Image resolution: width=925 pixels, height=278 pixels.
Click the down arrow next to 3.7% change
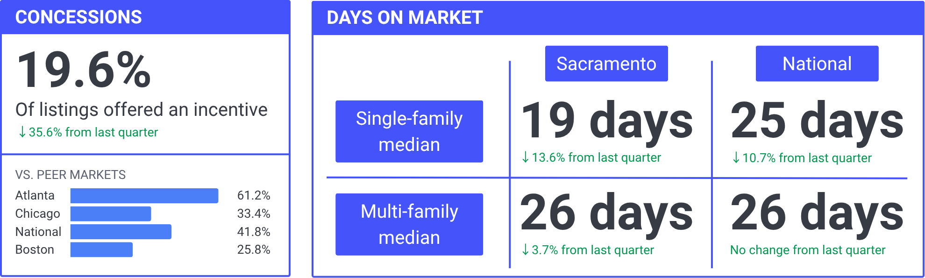[x=526, y=250]
